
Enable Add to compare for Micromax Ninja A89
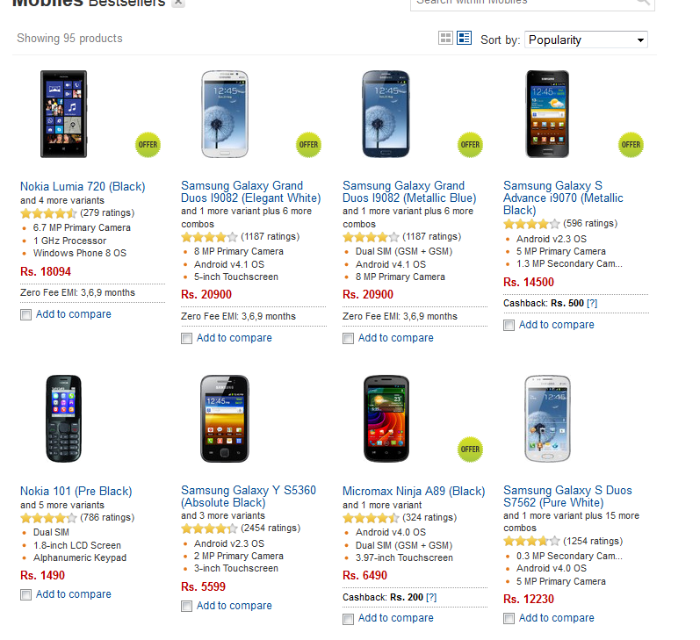pos(349,618)
